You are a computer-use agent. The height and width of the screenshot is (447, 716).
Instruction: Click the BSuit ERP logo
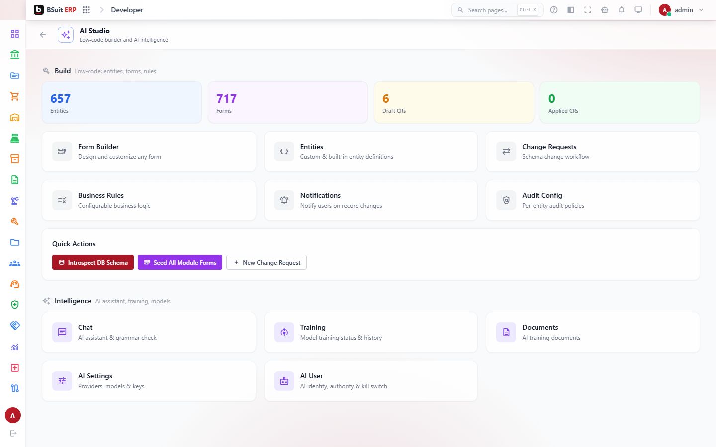click(x=55, y=10)
